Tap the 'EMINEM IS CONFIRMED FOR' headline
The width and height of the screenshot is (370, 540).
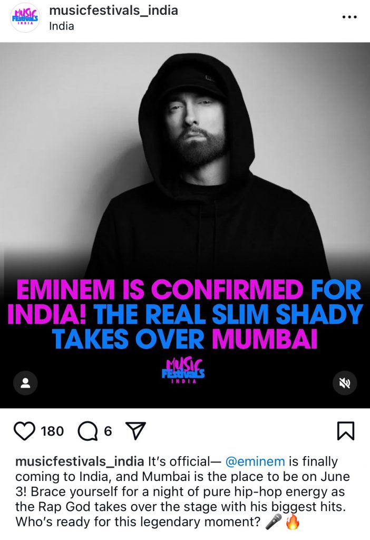[189, 290]
